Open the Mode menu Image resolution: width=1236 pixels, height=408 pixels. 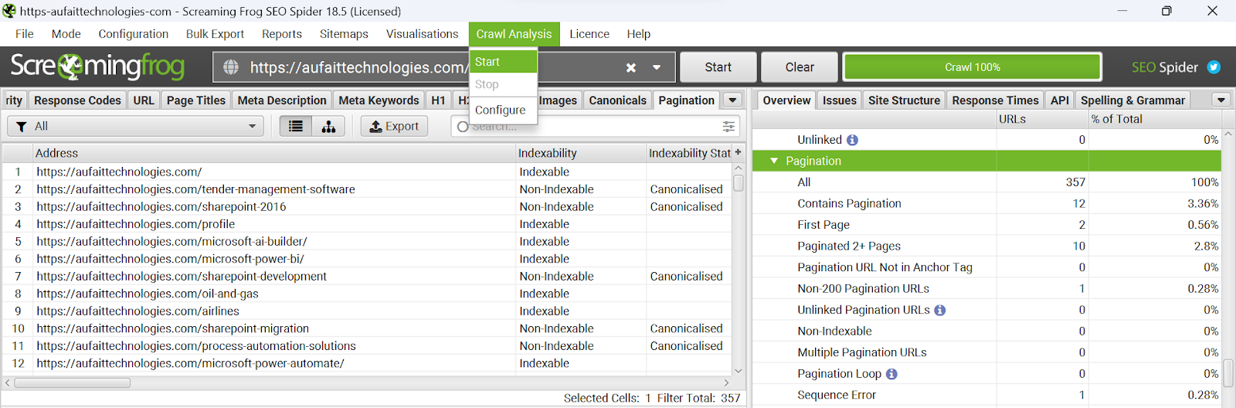pyautogui.click(x=66, y=34)
